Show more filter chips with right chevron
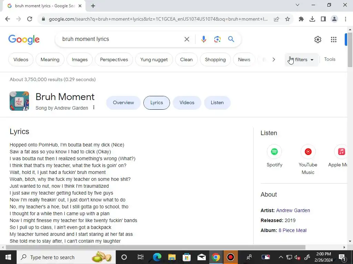 (273, 60)
